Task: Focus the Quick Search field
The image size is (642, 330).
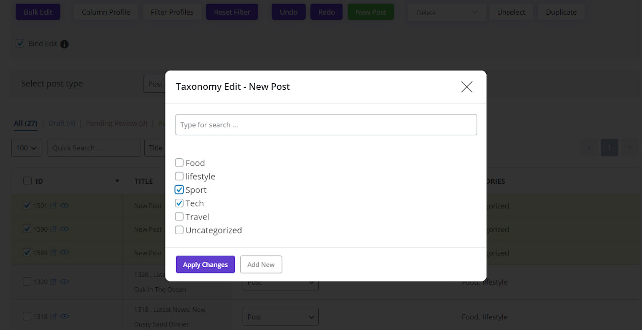Action: [94, 148]
